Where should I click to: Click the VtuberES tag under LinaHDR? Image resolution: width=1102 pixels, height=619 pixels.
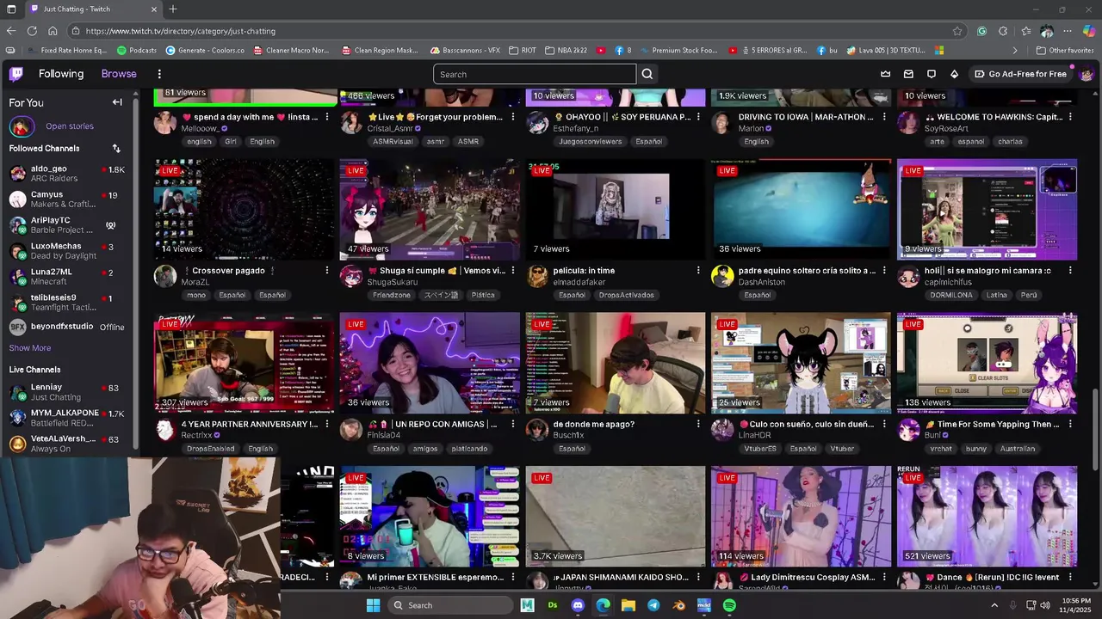coord(760,449)
